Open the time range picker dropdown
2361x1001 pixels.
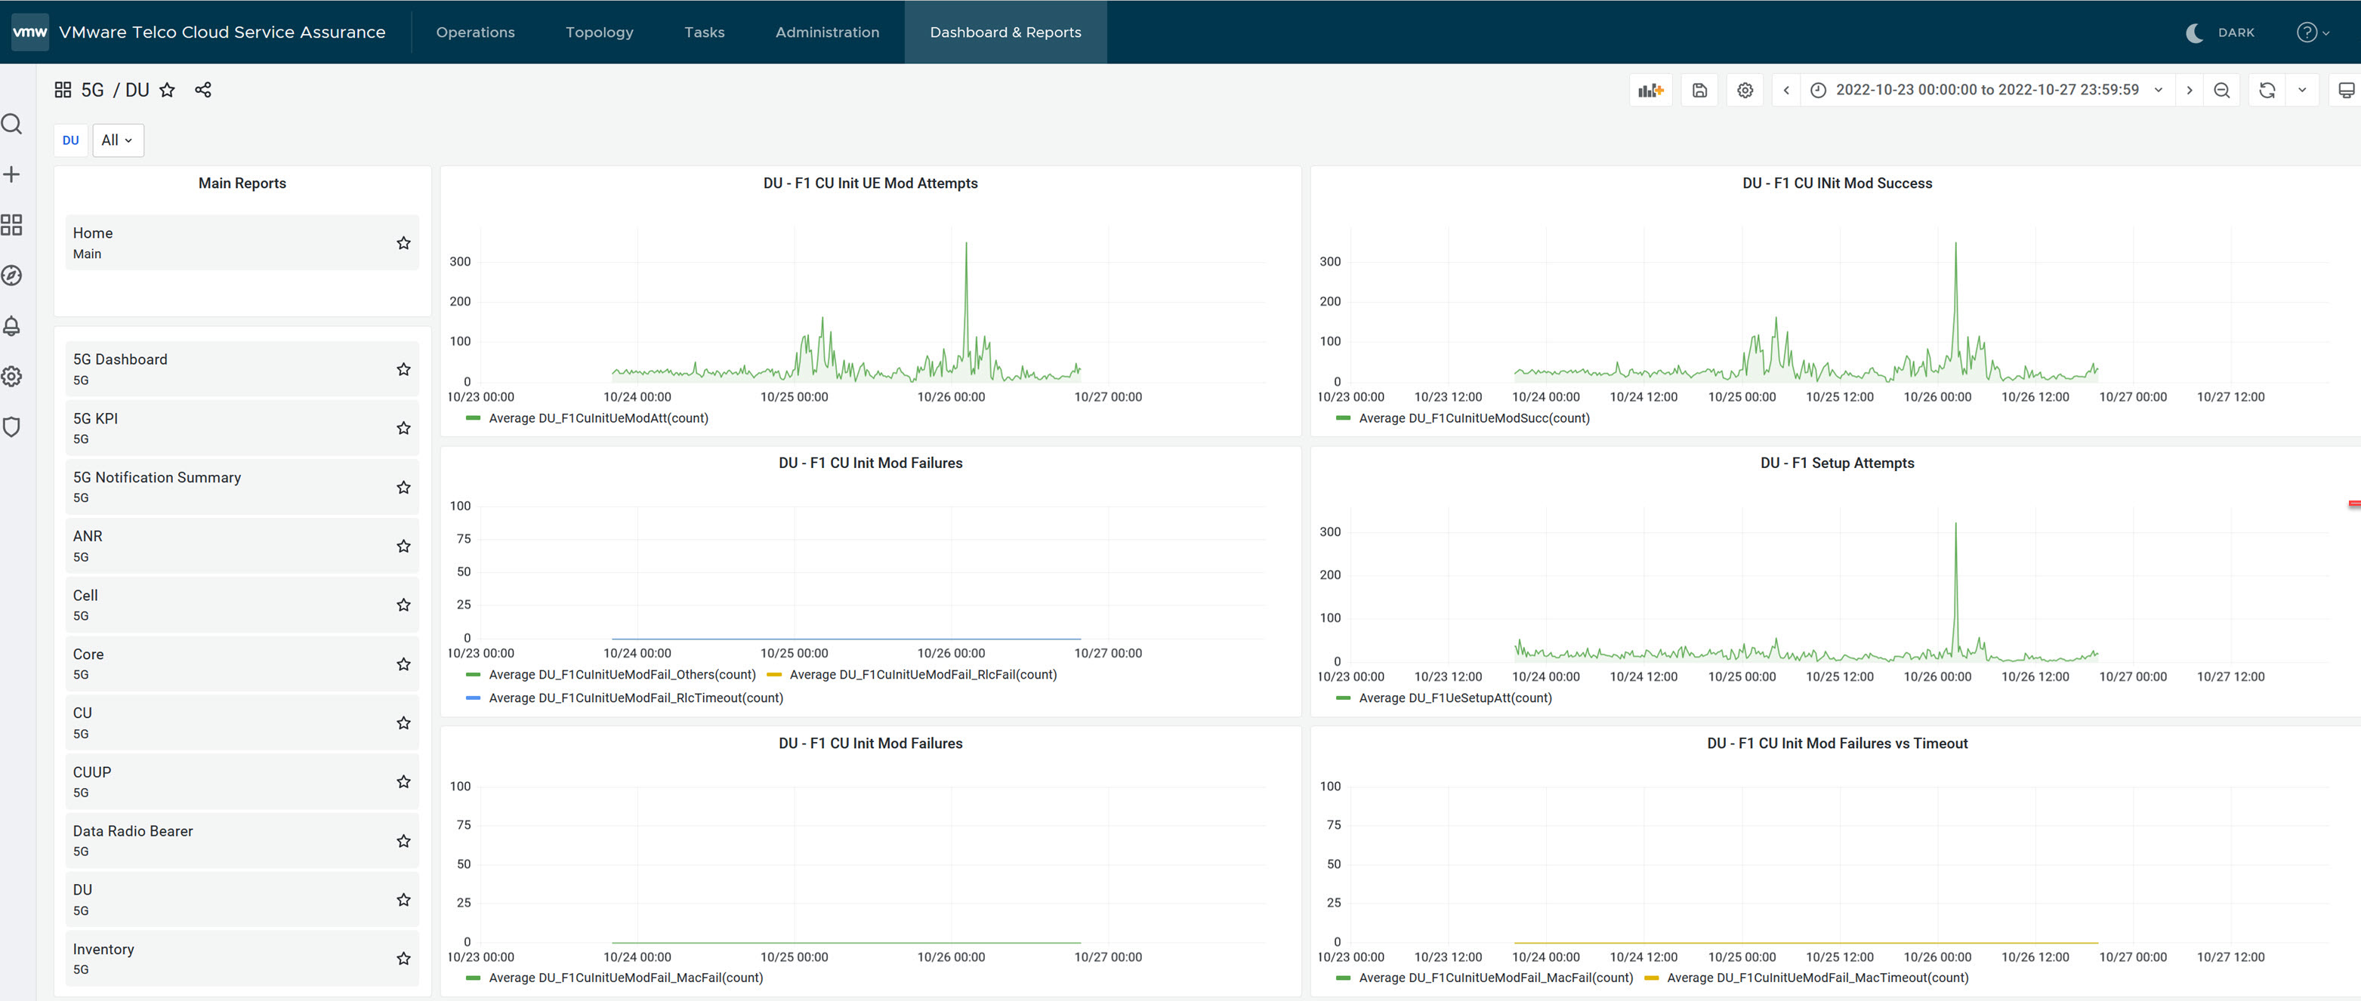(x=1987, y=90)
